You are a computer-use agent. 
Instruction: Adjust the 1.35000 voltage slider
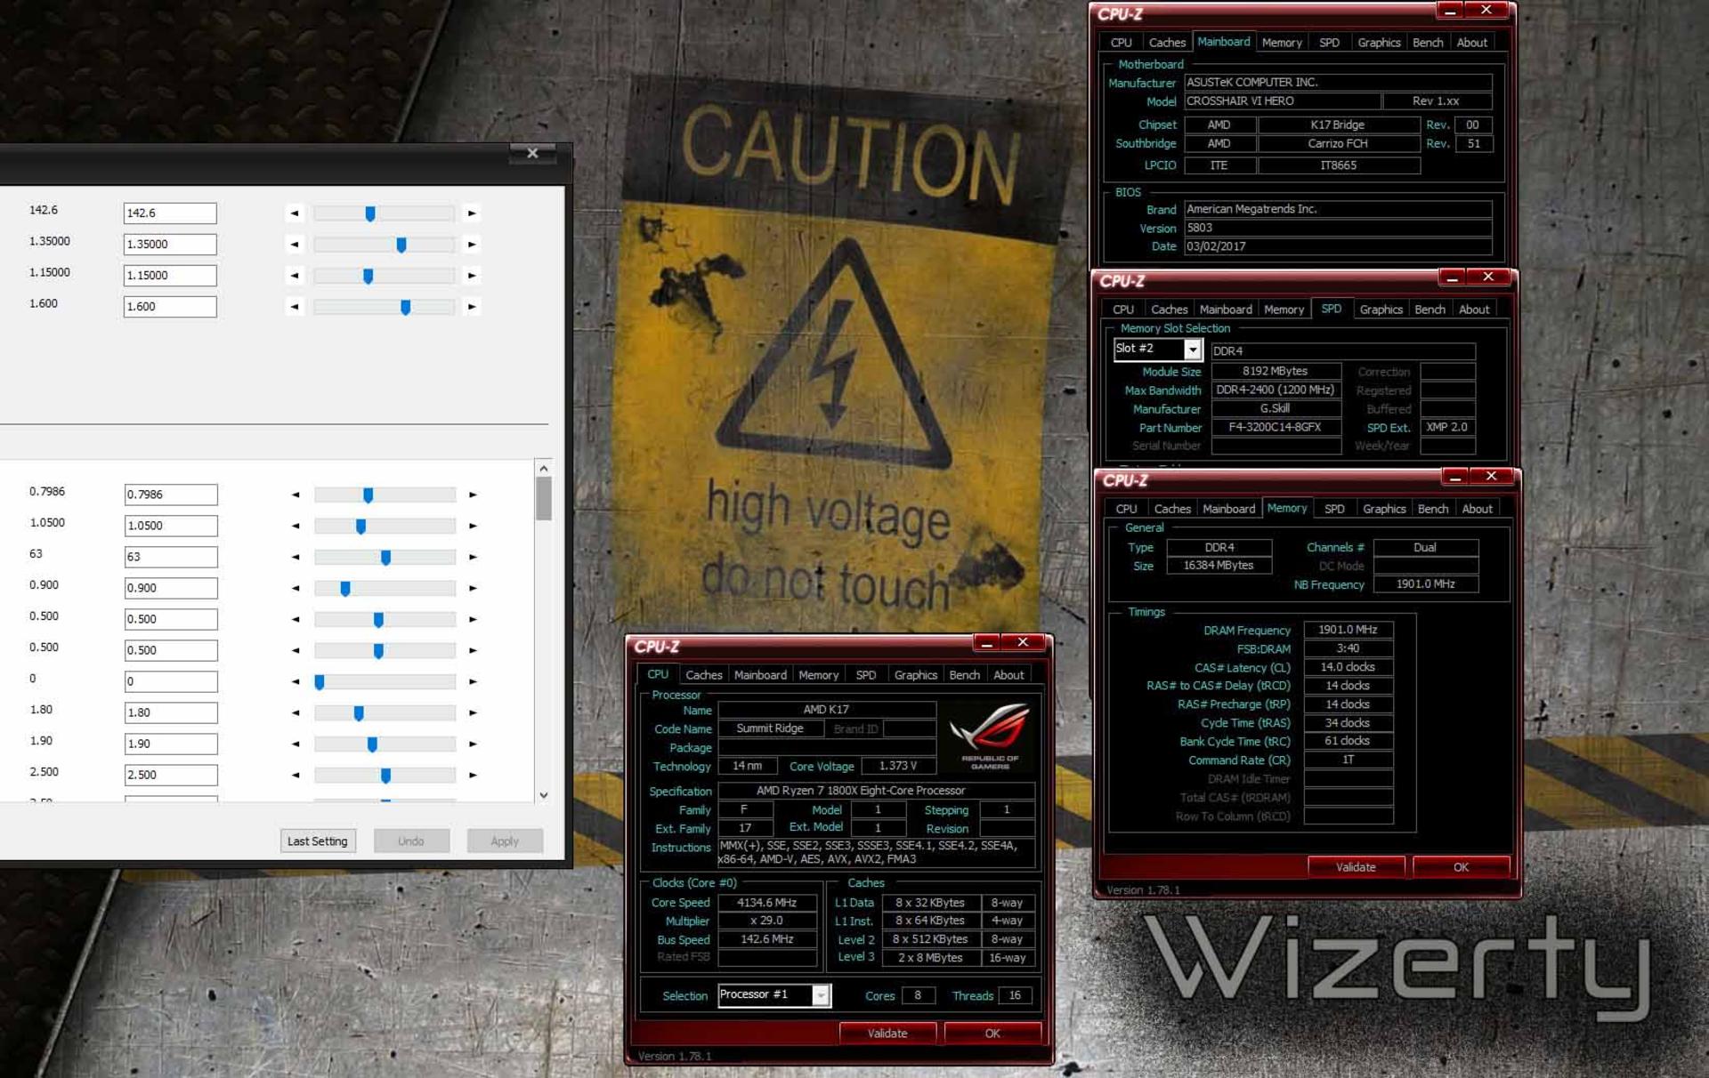(x=401, y=245)
